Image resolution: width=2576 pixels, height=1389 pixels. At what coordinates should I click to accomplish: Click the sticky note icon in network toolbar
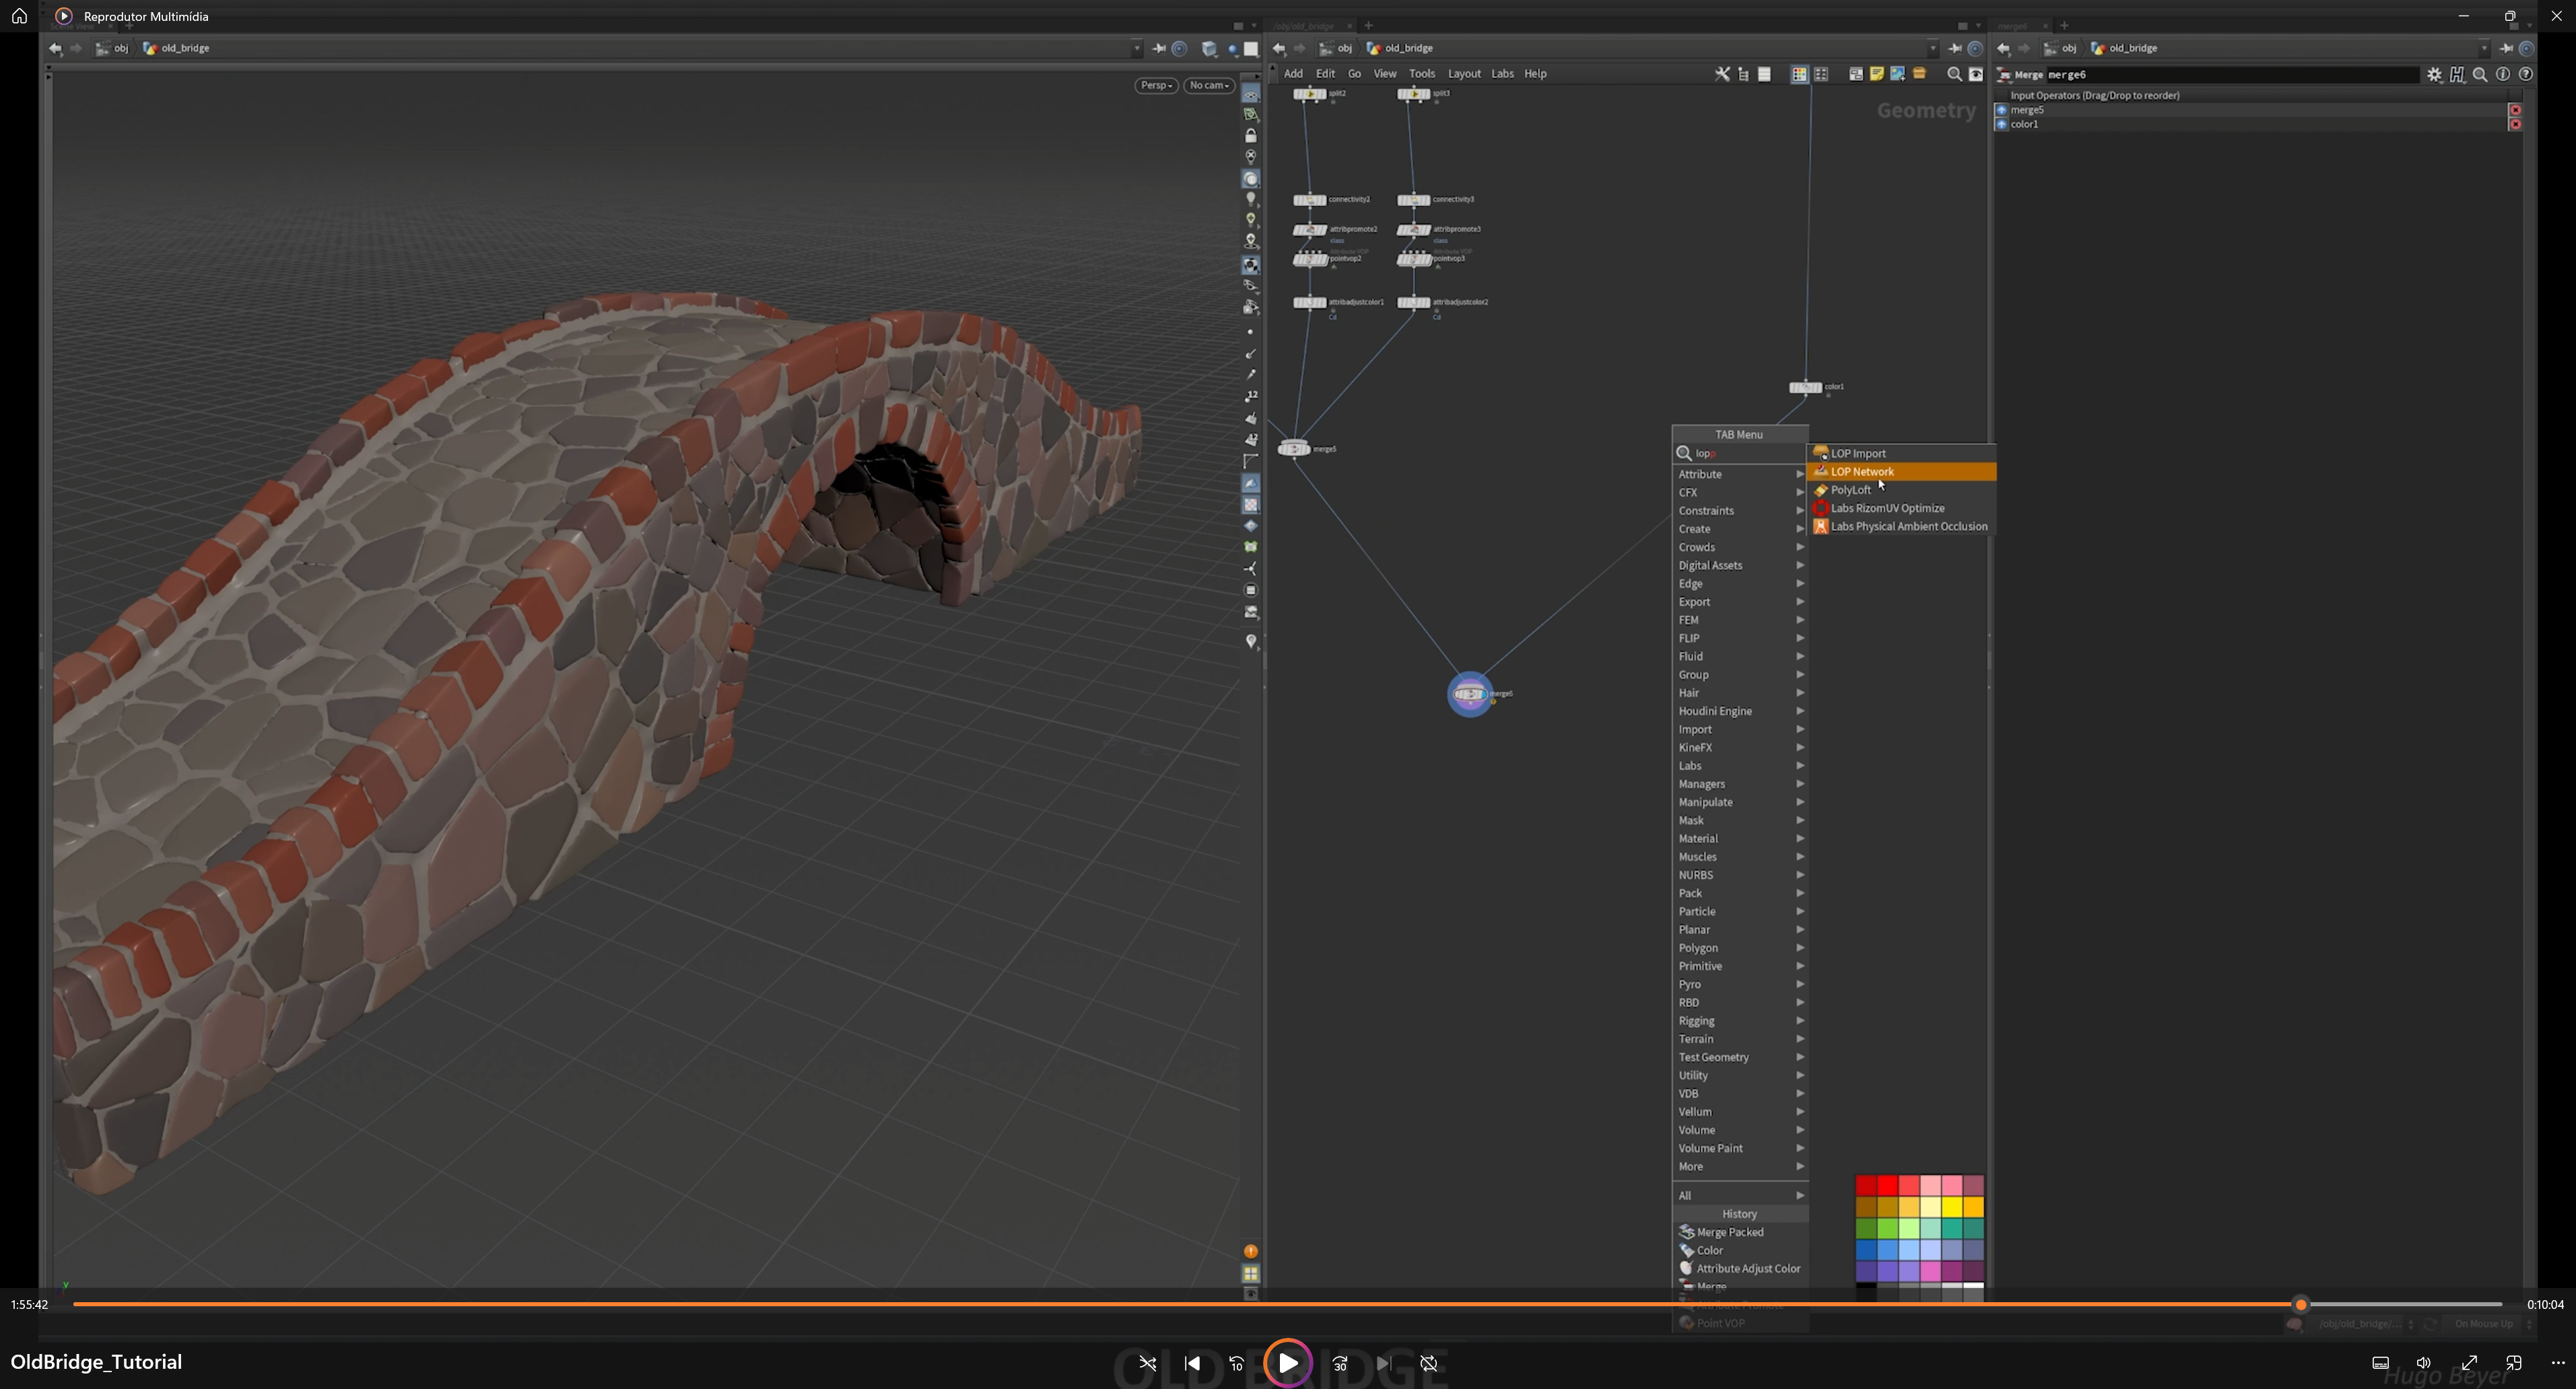(x=1877, y=74)
